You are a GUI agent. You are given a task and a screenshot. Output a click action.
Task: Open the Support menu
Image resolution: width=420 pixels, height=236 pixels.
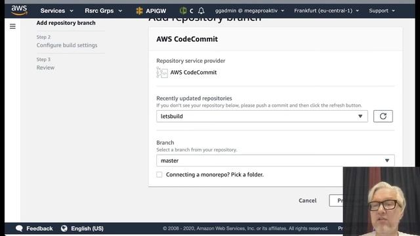(382, 10)
